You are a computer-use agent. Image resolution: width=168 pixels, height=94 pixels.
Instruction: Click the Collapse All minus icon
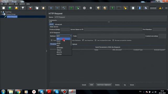pyautogui.click(x=57, y=8)
